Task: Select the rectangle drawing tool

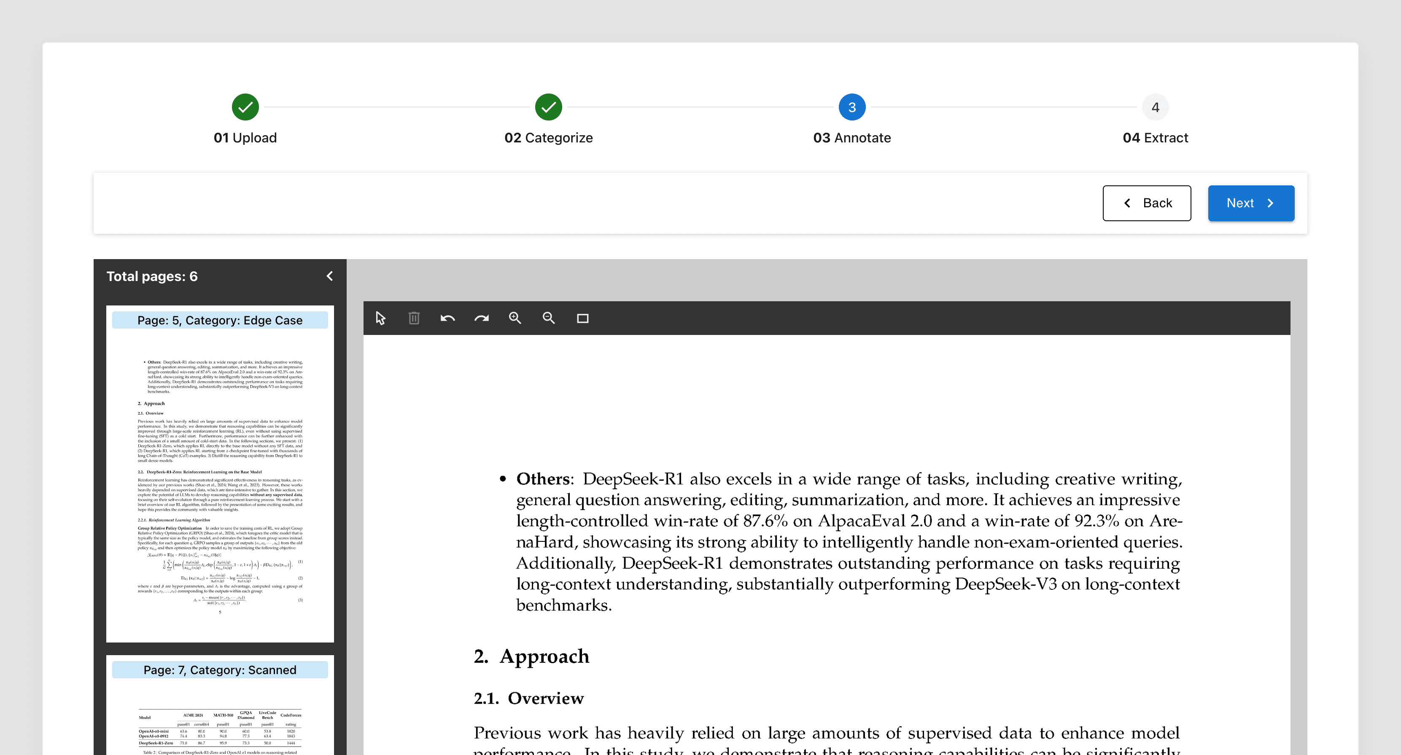Action: click(x=582, y=318)
